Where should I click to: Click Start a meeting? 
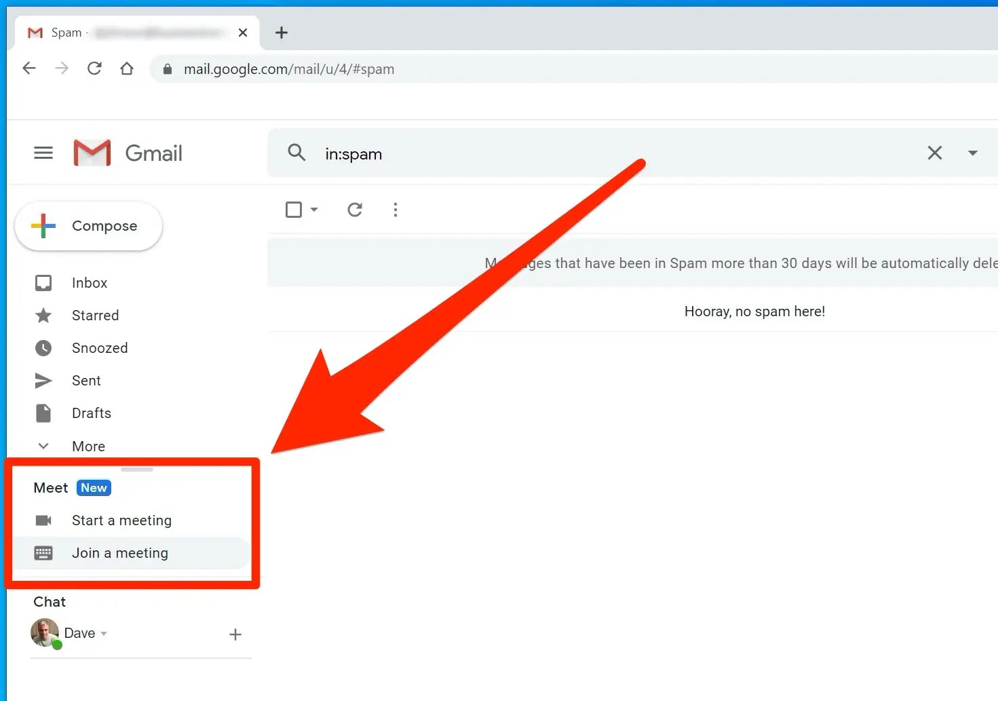click(x=121, y=520)
